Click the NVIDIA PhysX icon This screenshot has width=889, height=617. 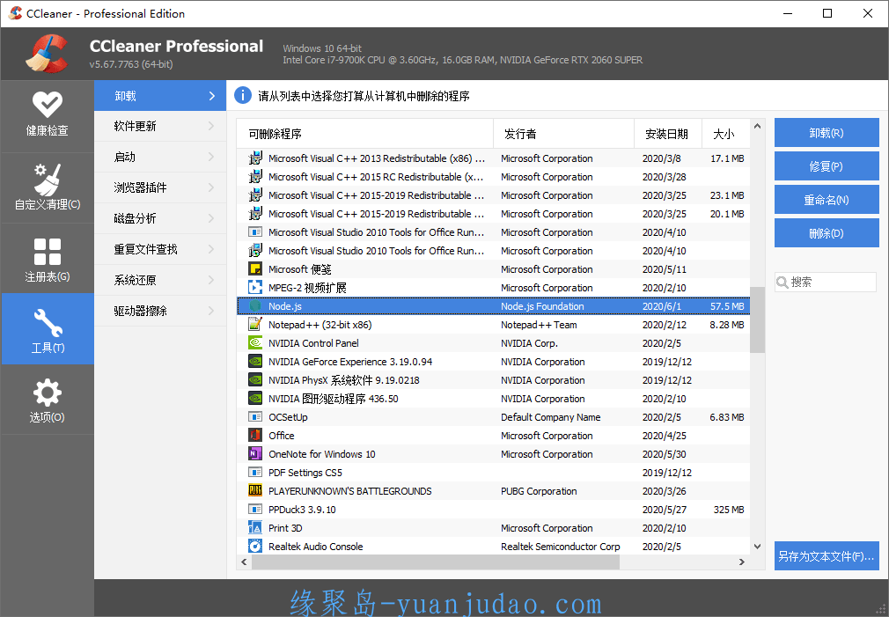click(x=255, y=380)
